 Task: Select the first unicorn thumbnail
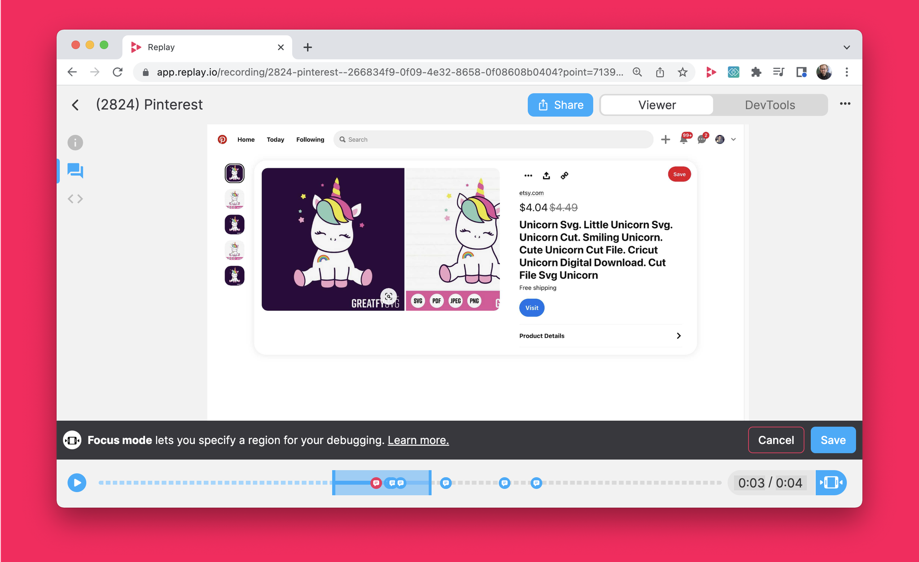(x=234, y=173)
